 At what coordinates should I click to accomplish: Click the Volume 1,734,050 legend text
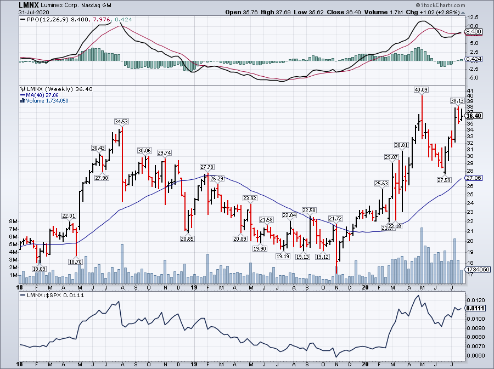click(47, 101)
